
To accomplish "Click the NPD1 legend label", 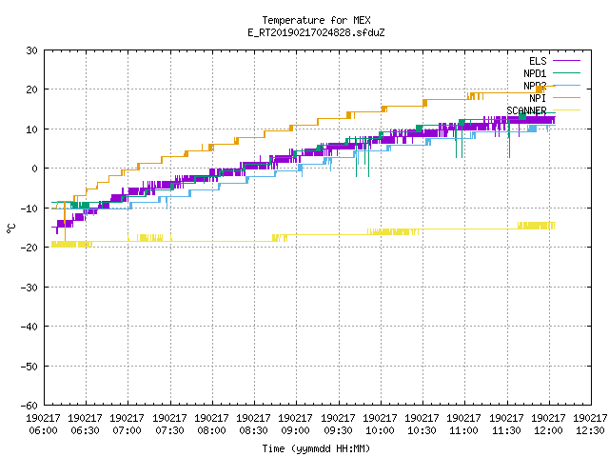I will 535,73.
